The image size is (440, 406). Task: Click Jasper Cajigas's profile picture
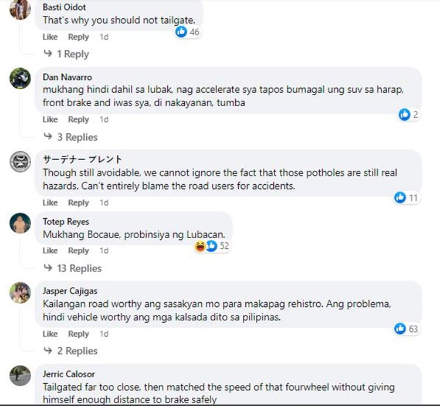click(x=20, y=292)
